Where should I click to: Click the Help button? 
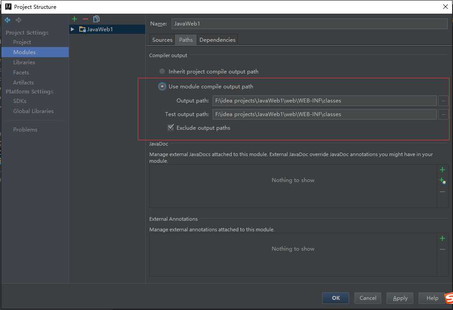pos(432,298)
